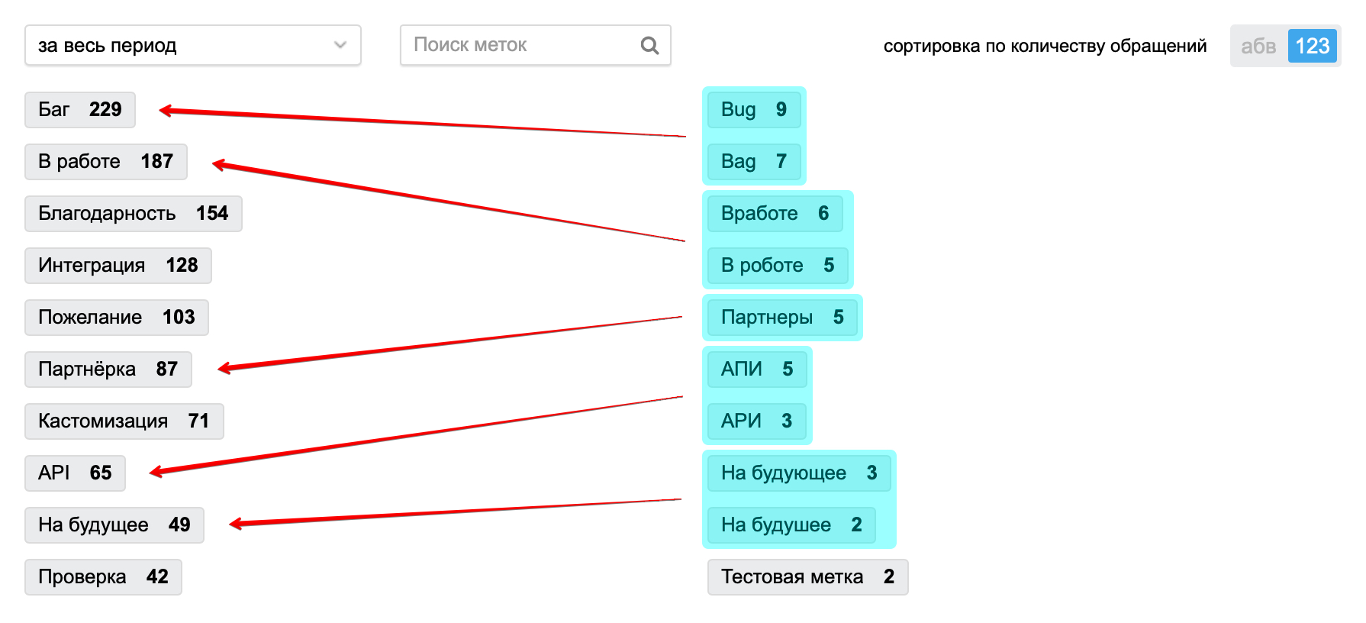The image size is (1366, 623).
Task: Open the "API" tag with 65 requests
Action: pos(75,473)
